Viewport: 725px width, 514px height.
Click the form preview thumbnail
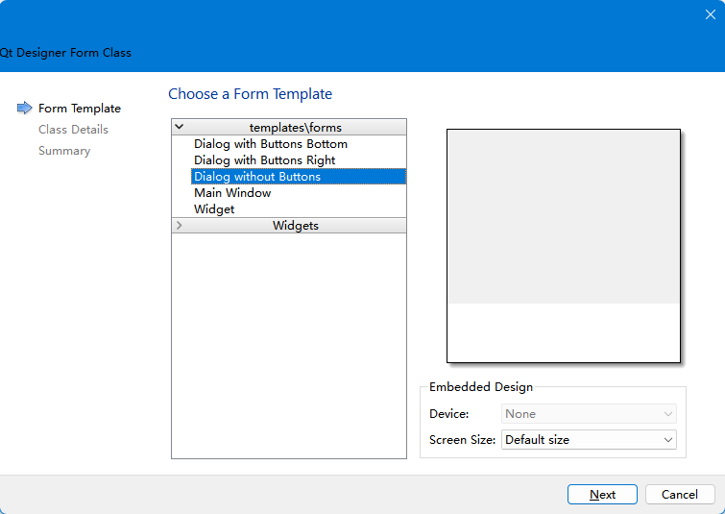click(564, 245)
